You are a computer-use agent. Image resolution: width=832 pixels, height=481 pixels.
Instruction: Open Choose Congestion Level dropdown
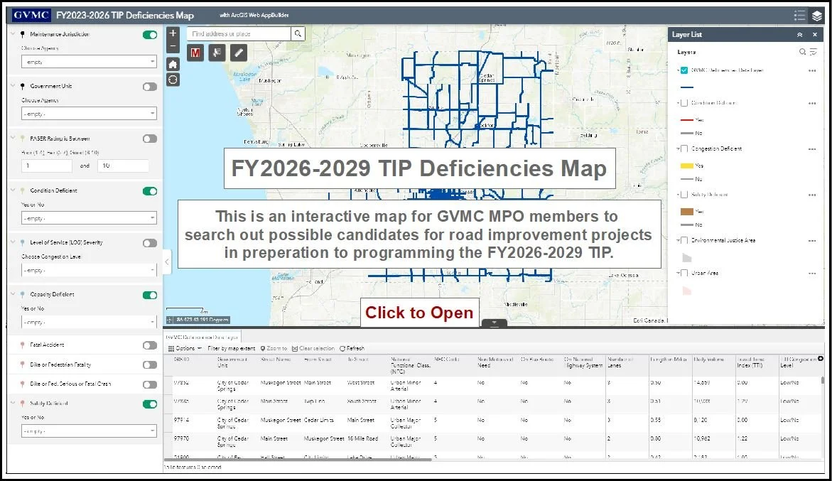89,270
